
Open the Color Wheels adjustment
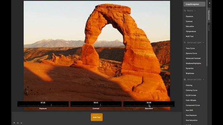191,100
